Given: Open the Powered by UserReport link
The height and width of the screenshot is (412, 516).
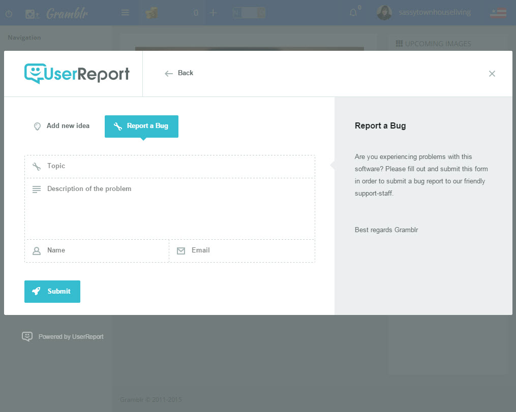Looking at the screenshot, I should pos(63,336).
